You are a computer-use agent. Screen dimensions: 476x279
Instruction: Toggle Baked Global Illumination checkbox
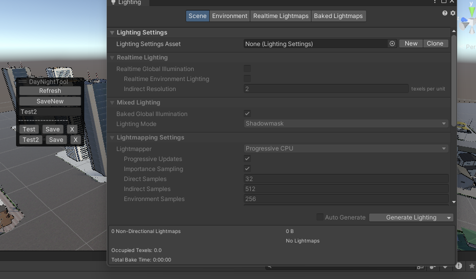pyautogui.click(x=247, y=113)
